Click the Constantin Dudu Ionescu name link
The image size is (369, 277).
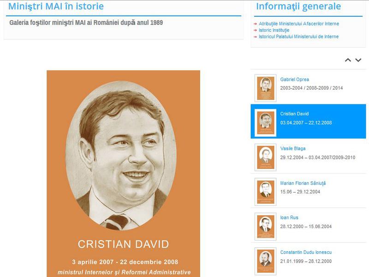(x=306, y=252)
